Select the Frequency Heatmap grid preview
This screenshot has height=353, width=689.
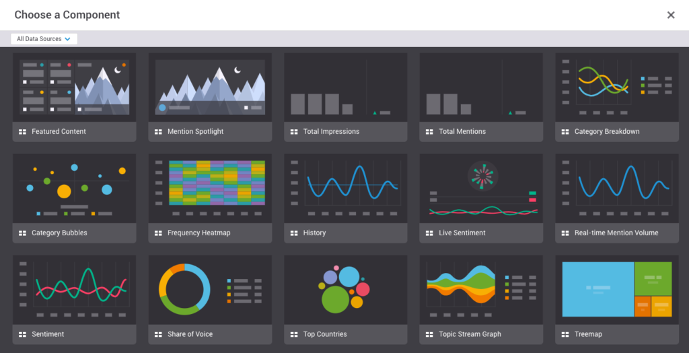[210, 189]
